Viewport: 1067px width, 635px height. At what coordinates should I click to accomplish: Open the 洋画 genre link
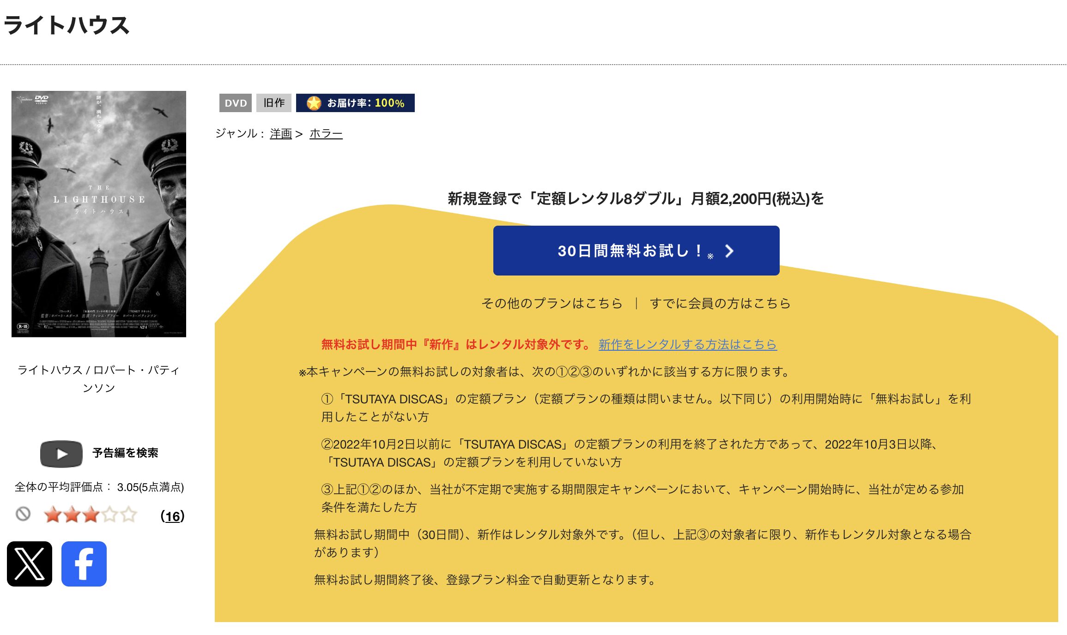click(281, 134)
